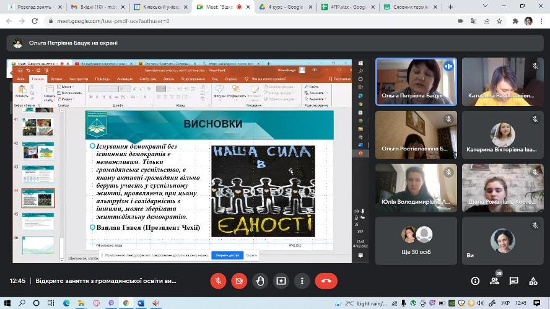Open Chrome profile avatar
The image size is (550, 309).
tap(528, 21)
